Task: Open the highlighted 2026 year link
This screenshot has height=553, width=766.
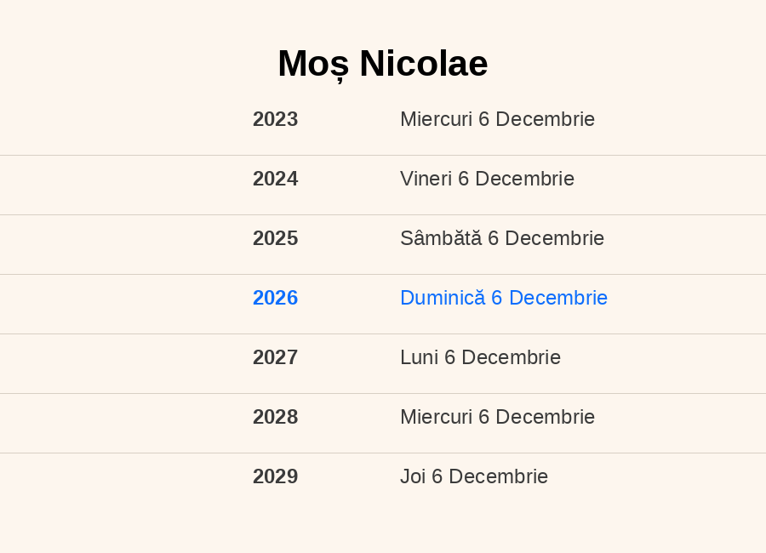Action: coord(275,298)
